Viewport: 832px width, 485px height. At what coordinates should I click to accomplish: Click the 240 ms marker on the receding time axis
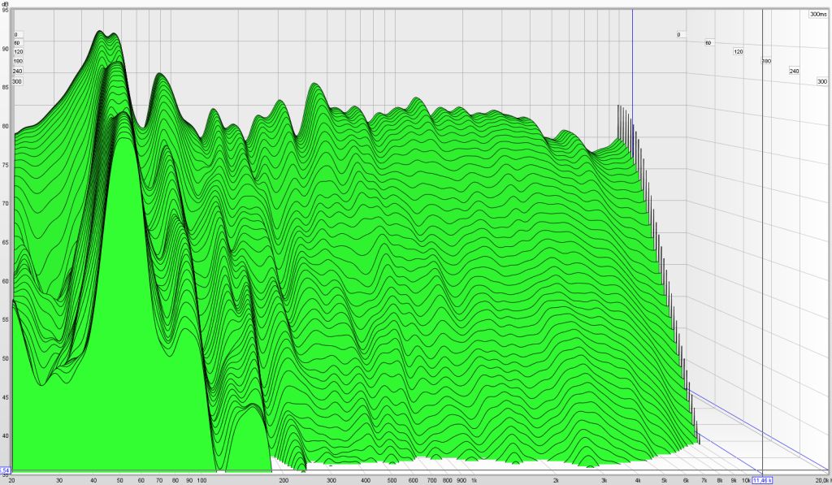(x=794, y=71)
